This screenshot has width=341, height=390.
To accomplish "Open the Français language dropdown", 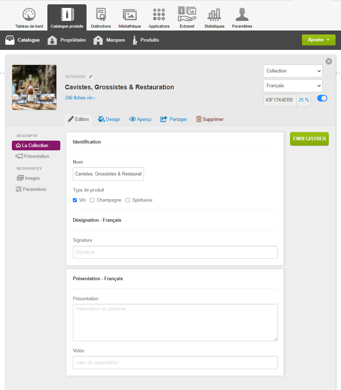I will click(x=293, y=86).
